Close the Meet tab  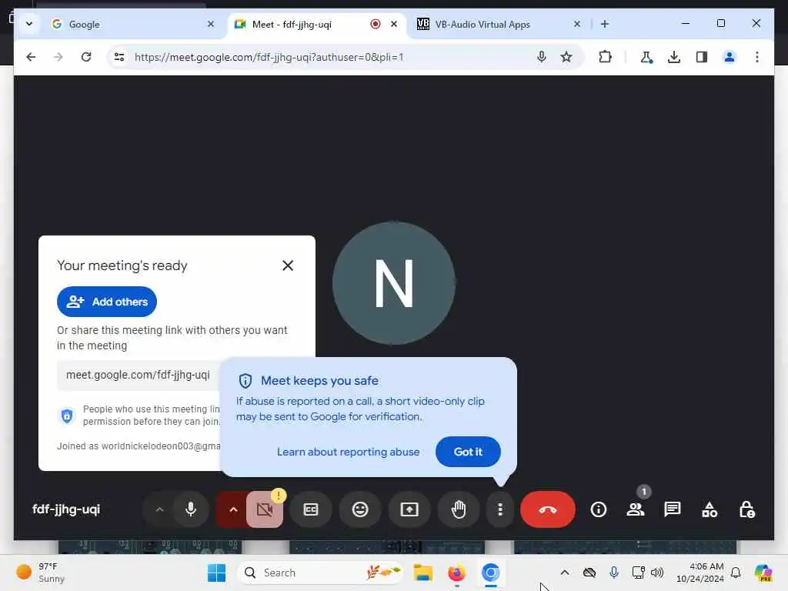coord(393,24)
